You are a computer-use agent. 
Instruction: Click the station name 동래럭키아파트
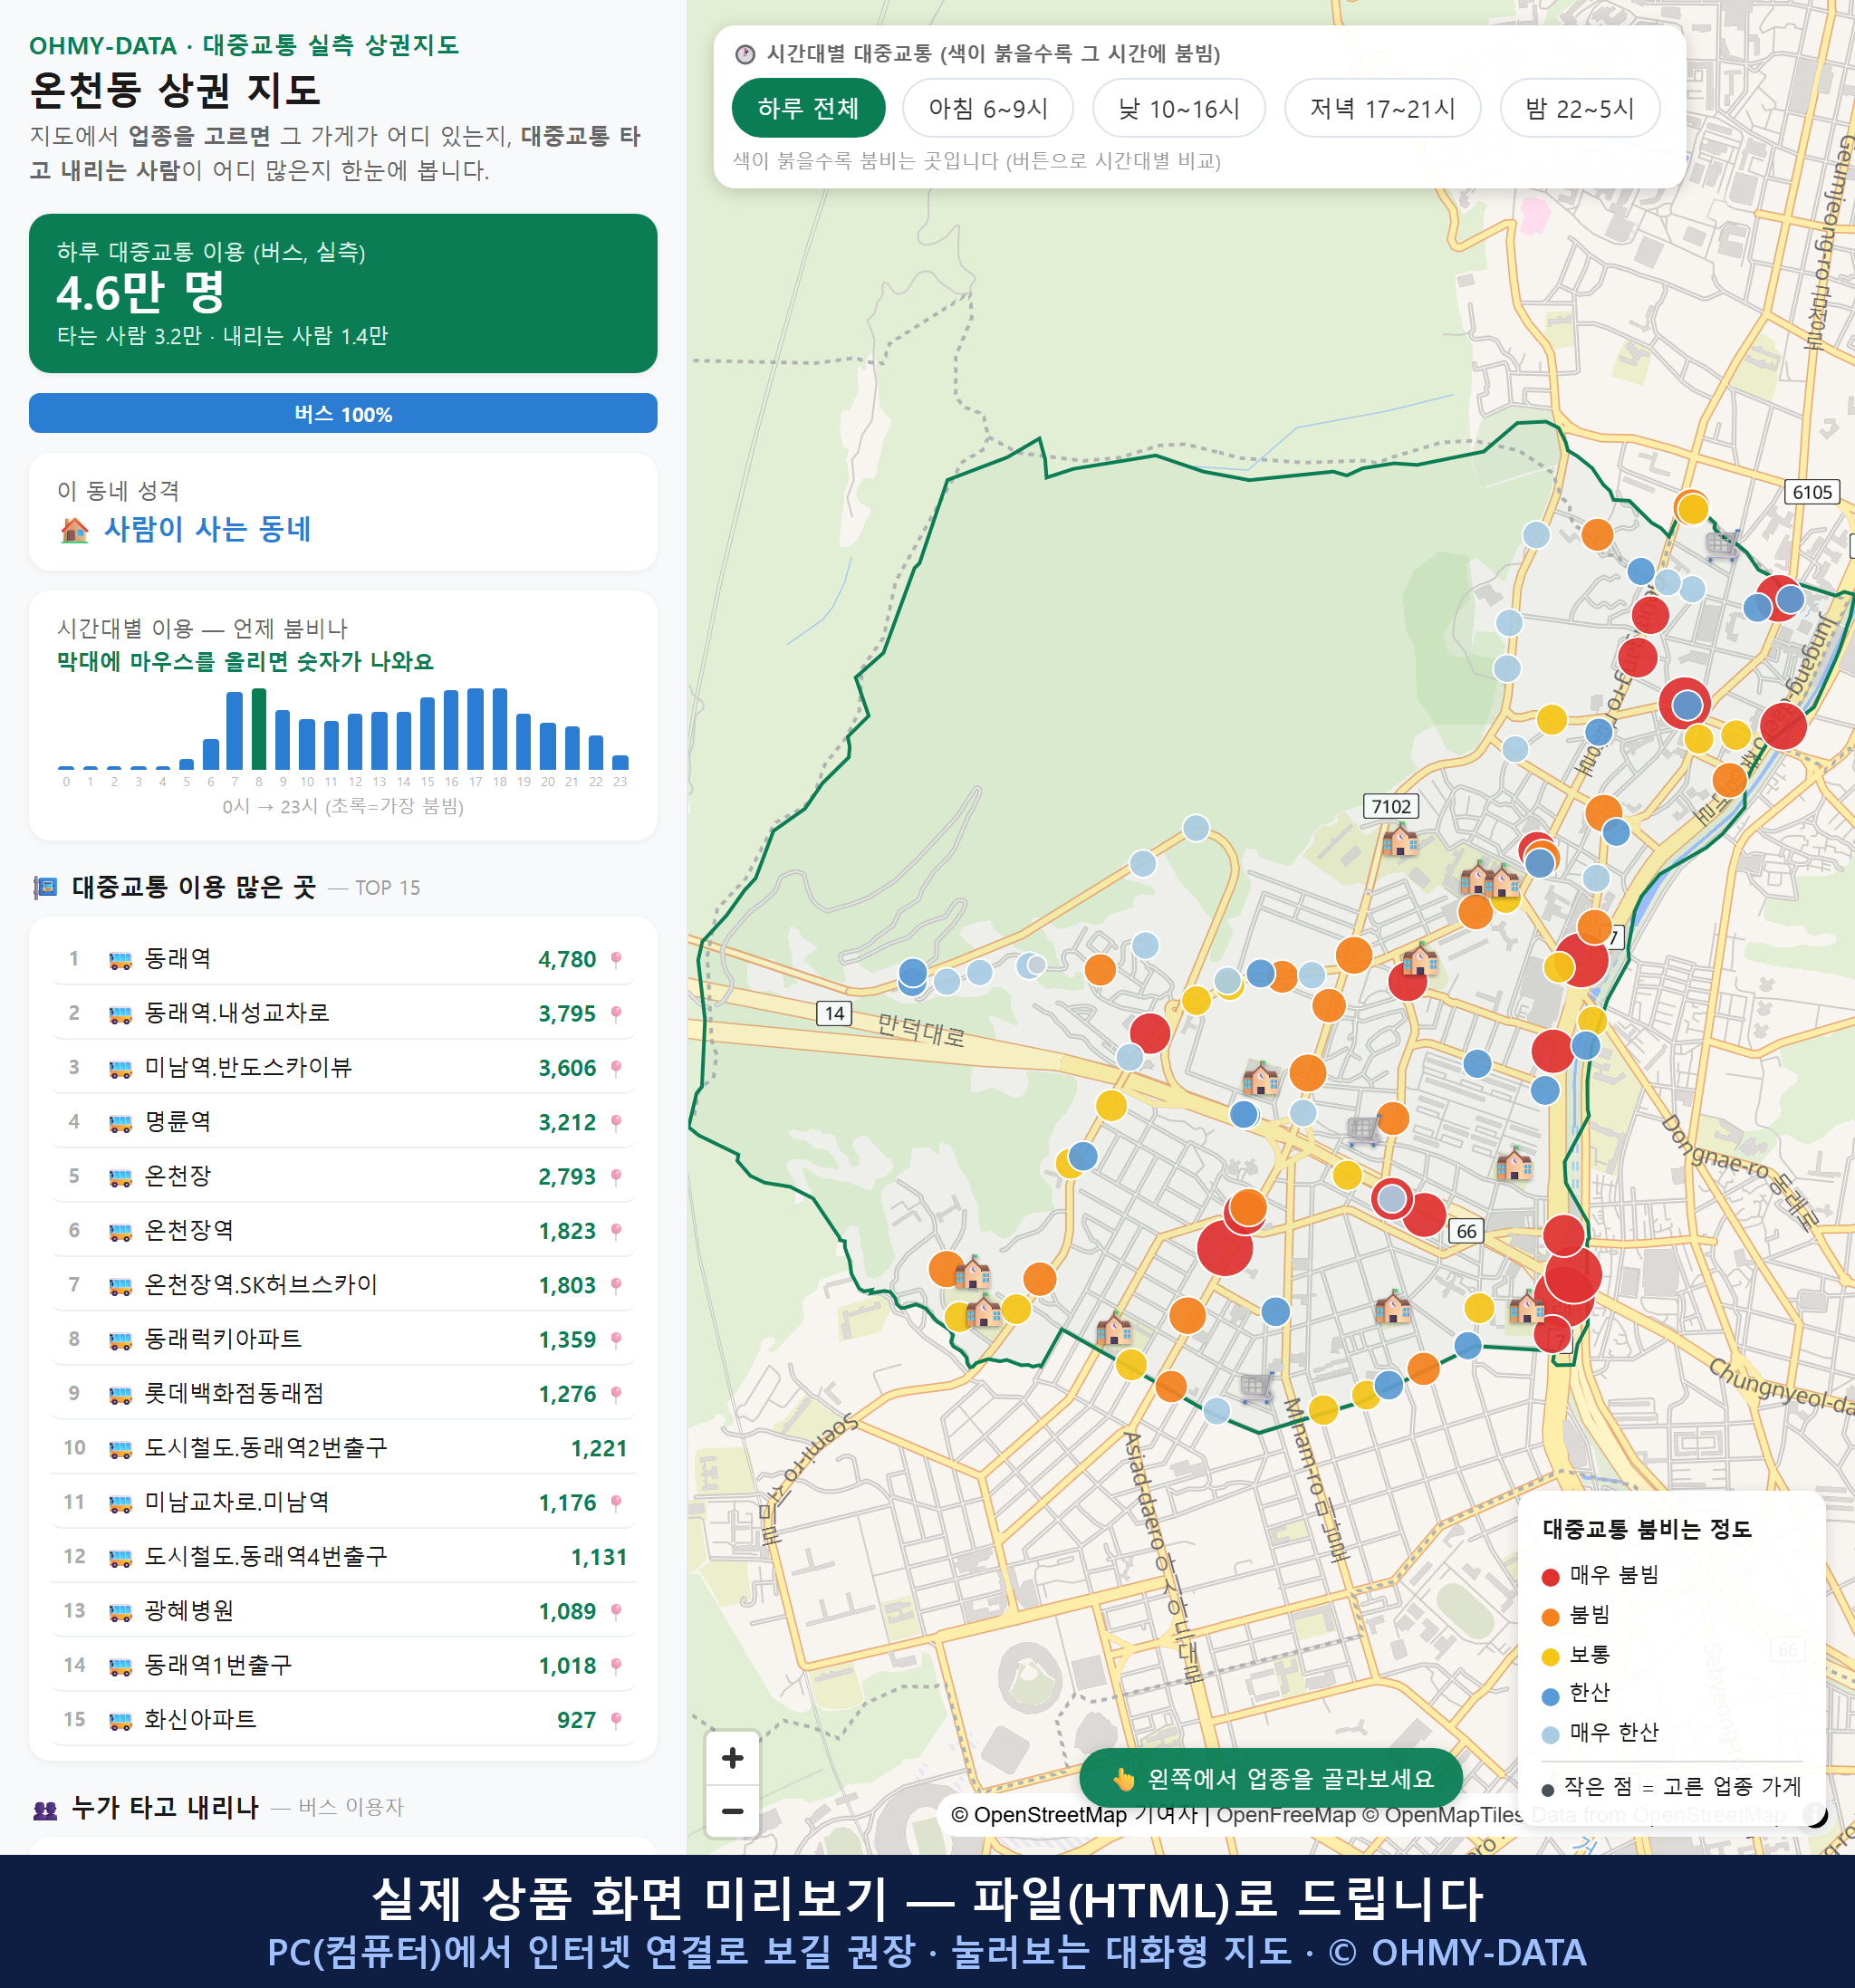[223, 1339]
